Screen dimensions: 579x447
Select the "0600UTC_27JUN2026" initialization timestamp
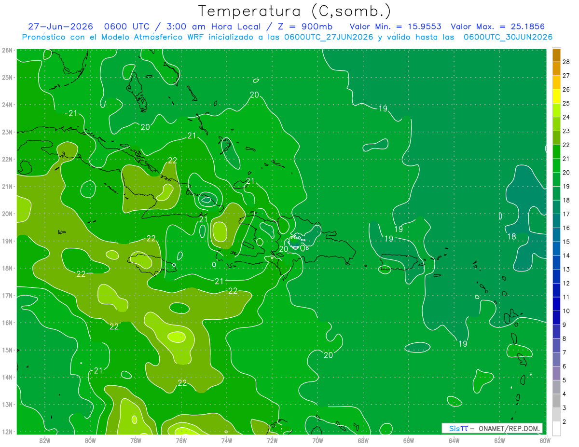coord(329,37)
